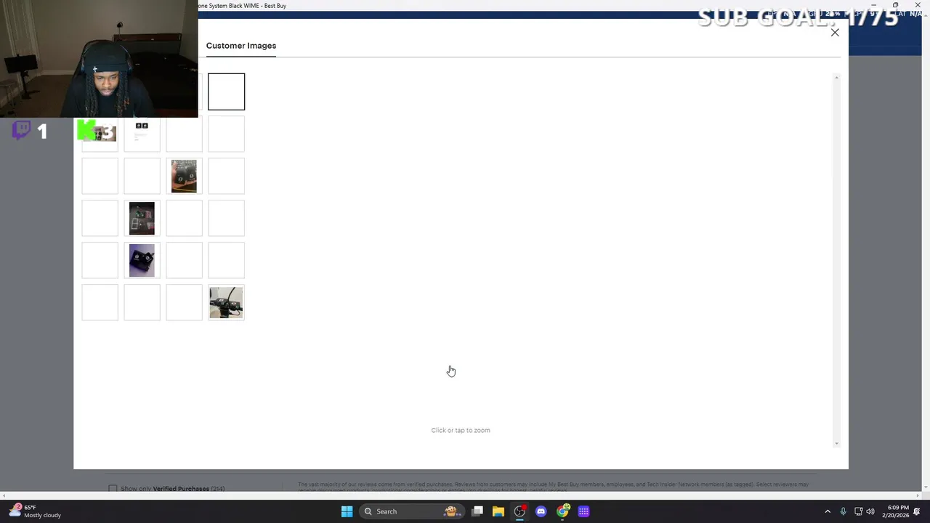Screen dimensions: 930x523
Task: Toggle Show only Verified Purchases checkbox
Action: pos(113,489)
